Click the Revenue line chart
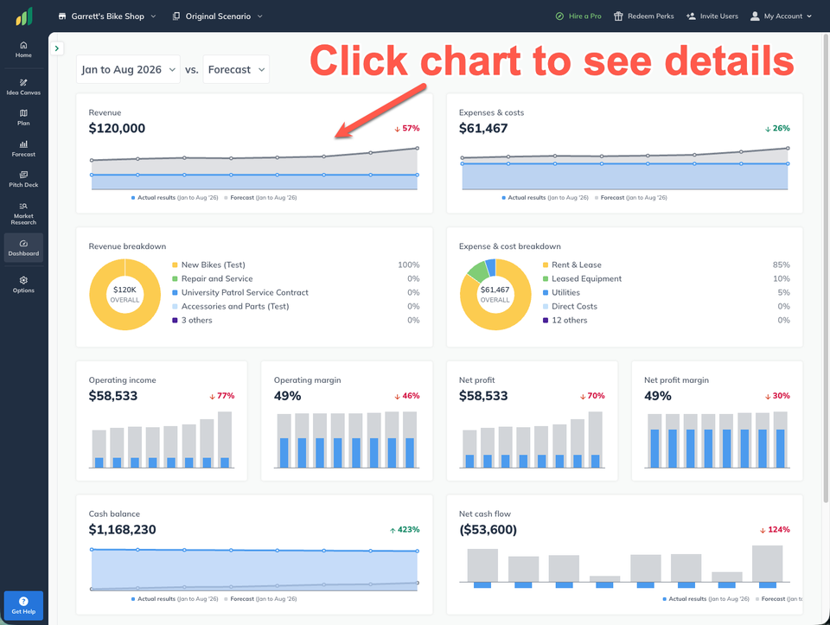Screen dimensions: 830x625 click(254, 169)
